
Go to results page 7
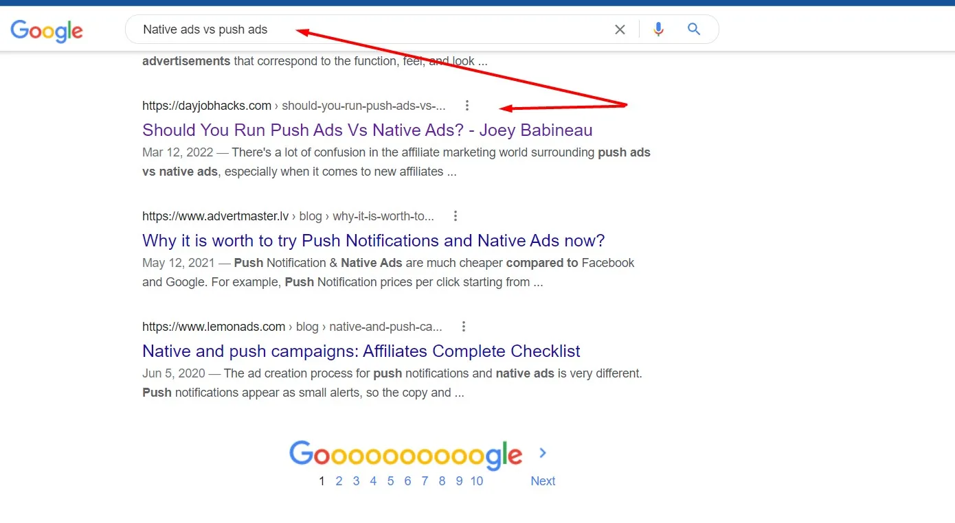425,481
